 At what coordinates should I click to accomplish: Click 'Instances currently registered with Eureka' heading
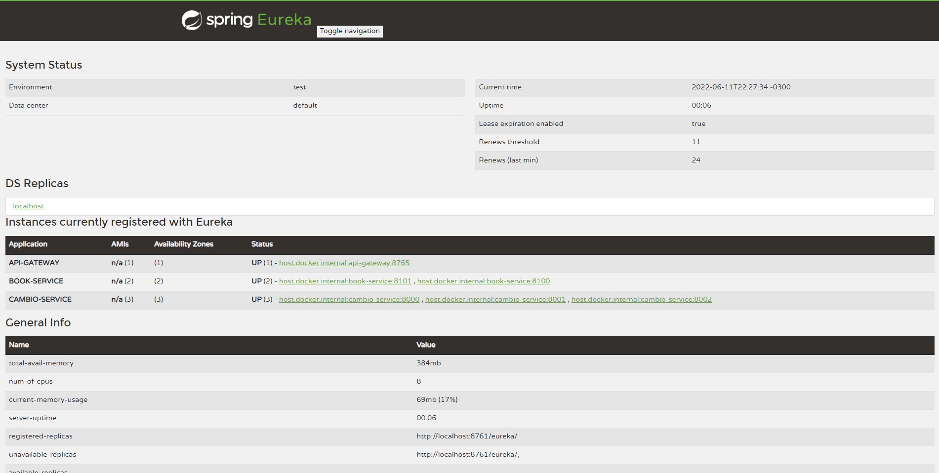click(x=119, y=222)
